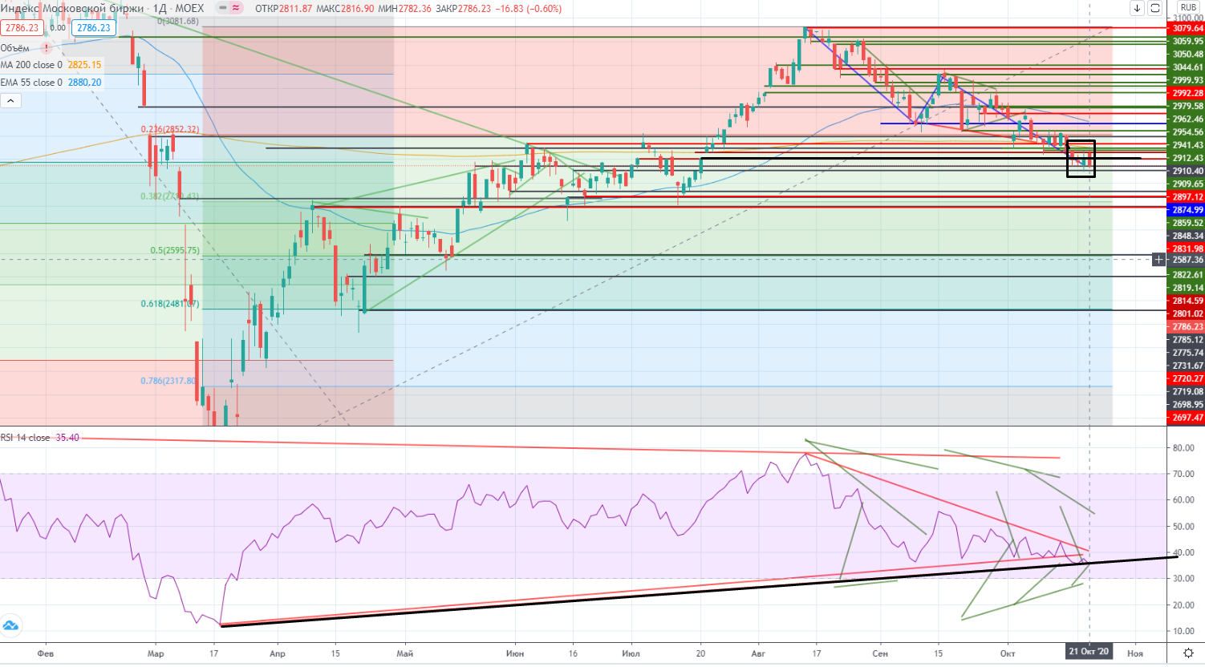Click the red 2786.23 sell price button
This screenshot has height=667, width=1205.
pyautogui.click(x=22, y=27)
